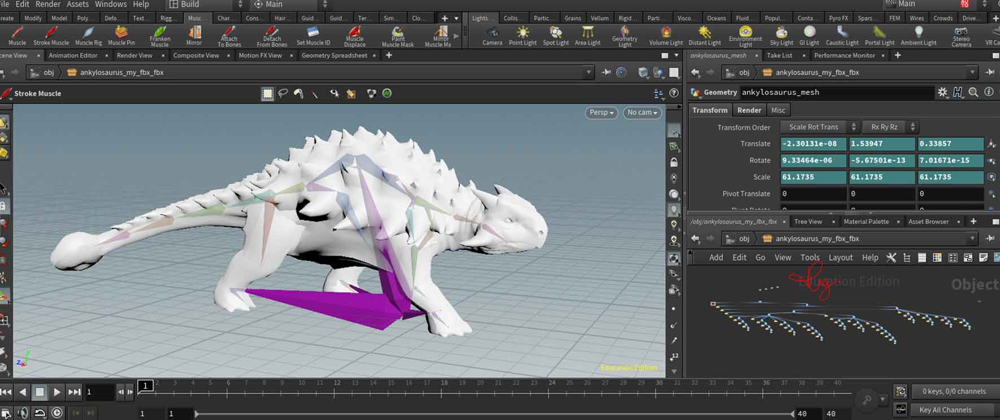Click the network editor Layout menu

[840, 257]
